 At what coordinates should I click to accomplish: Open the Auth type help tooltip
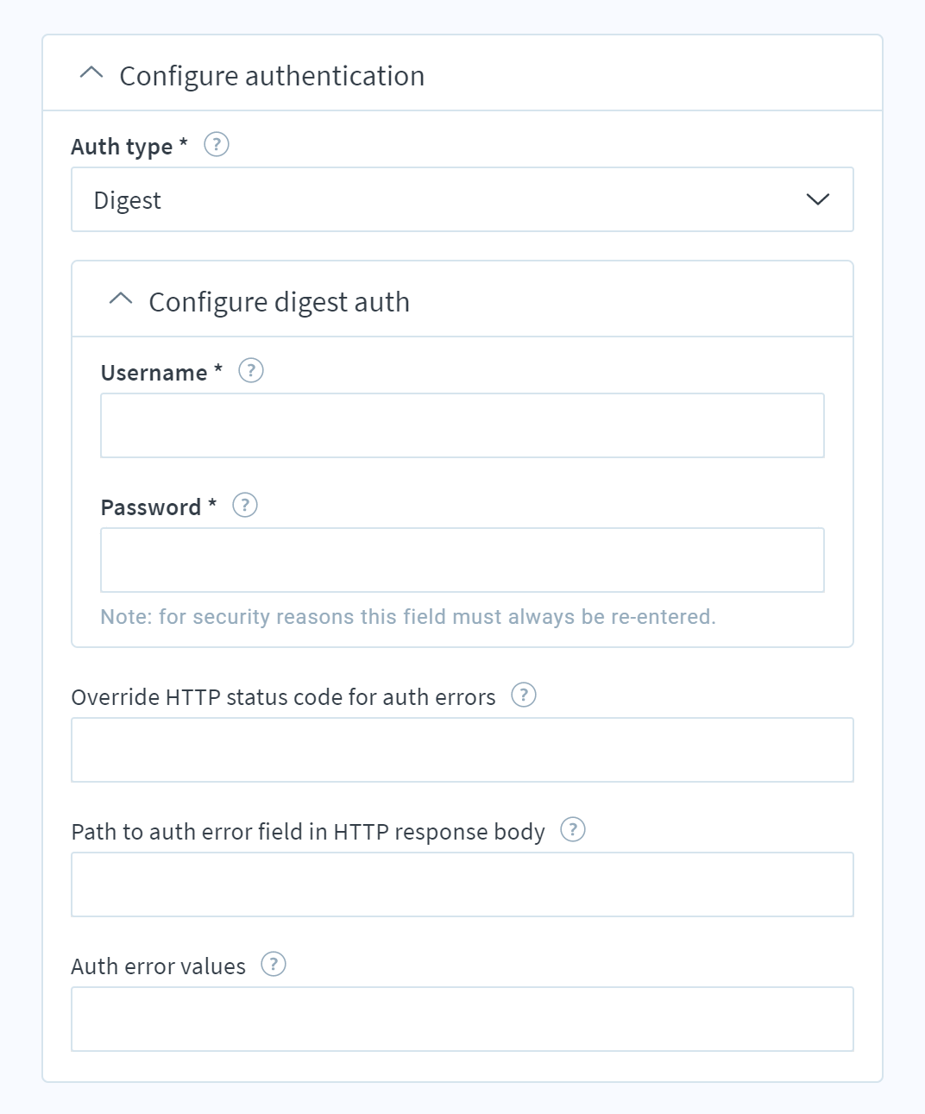coord(216,145)
